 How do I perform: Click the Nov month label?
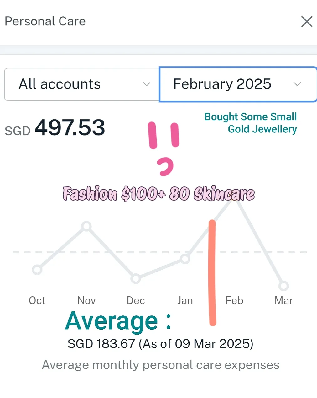(x=86, y=300)
